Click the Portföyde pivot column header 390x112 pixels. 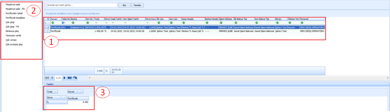[x=78, y=98]
